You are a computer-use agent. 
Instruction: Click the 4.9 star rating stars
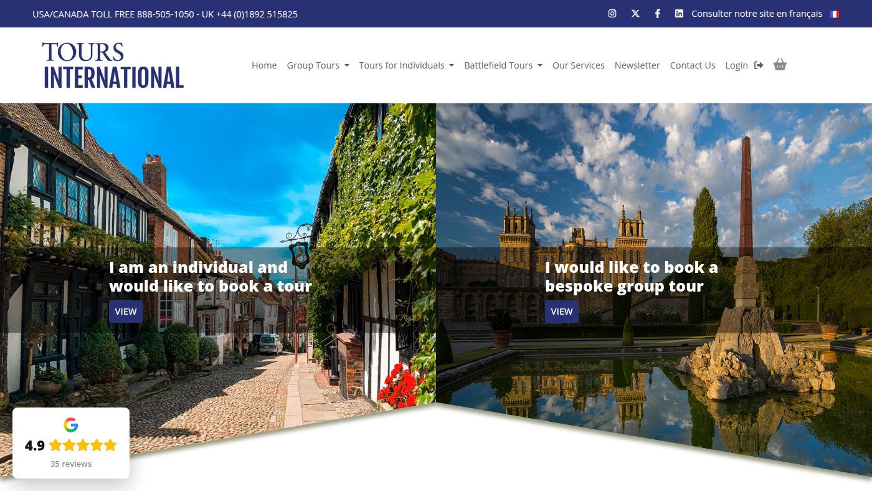(x=83, y=445)
